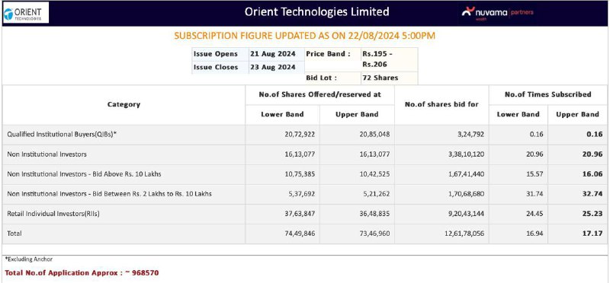610x283 pixels.
Task: Click the No.of shares bid for header
Action: [x=441, y=104]
